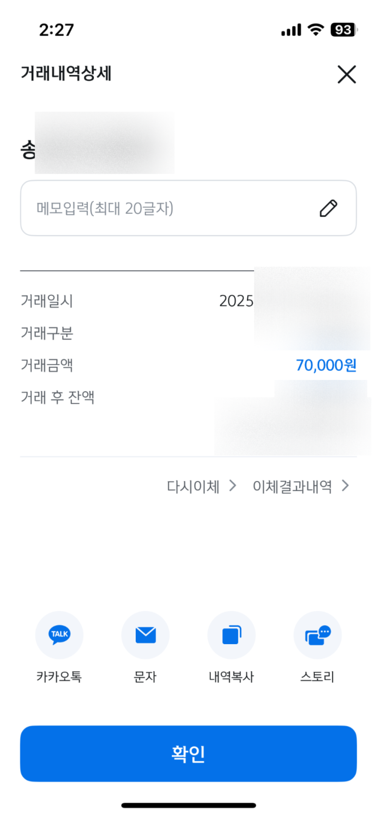Tap the 카카오톡 label

click(x=59, y=677)
